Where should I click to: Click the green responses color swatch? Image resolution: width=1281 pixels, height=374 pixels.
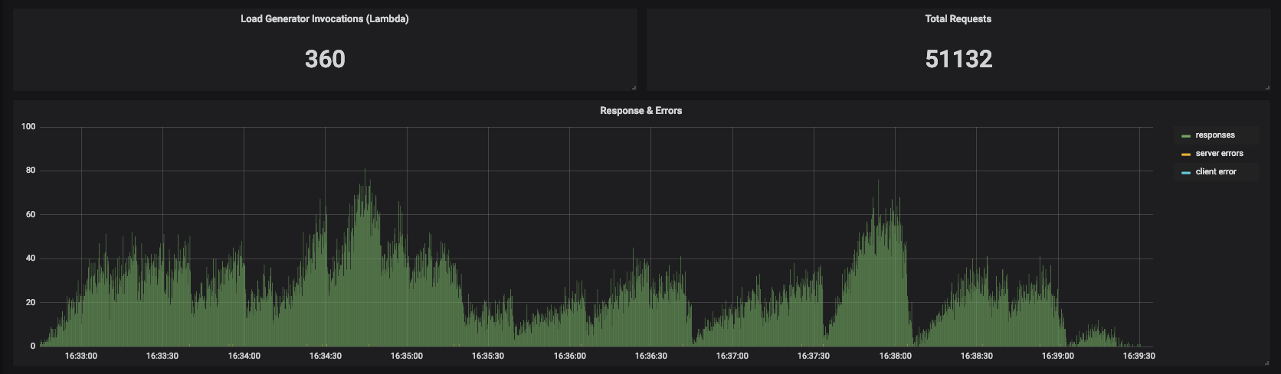[x=1186, y=136]
